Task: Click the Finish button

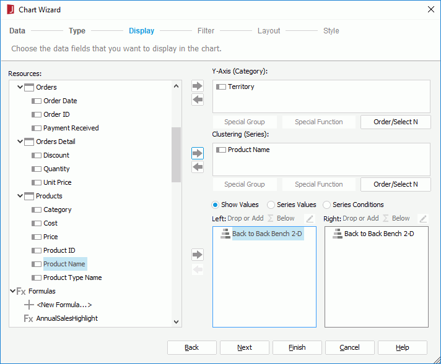Action: coord(297,348)
